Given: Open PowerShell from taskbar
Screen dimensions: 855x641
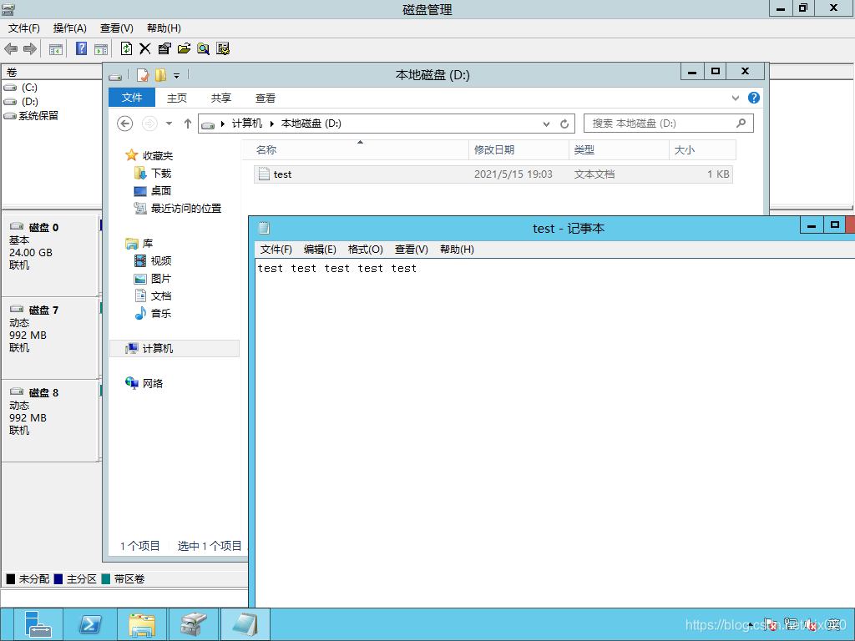Looking at the screenshot, I should pyautogui.click(x=90, y=624).
